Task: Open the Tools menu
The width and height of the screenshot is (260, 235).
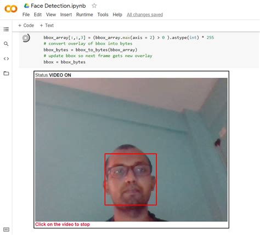Action: [x=103, y=15]
